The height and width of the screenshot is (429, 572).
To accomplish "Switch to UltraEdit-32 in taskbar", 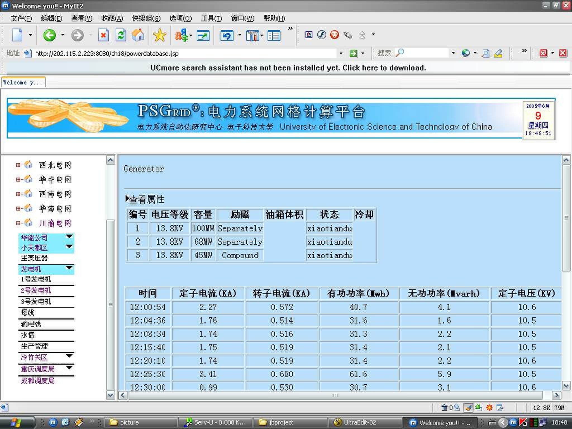I will tap(360, 422).
